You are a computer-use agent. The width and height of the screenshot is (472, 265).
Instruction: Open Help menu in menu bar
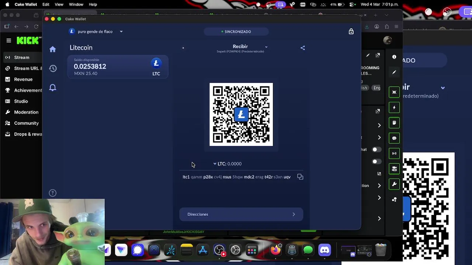93,4
